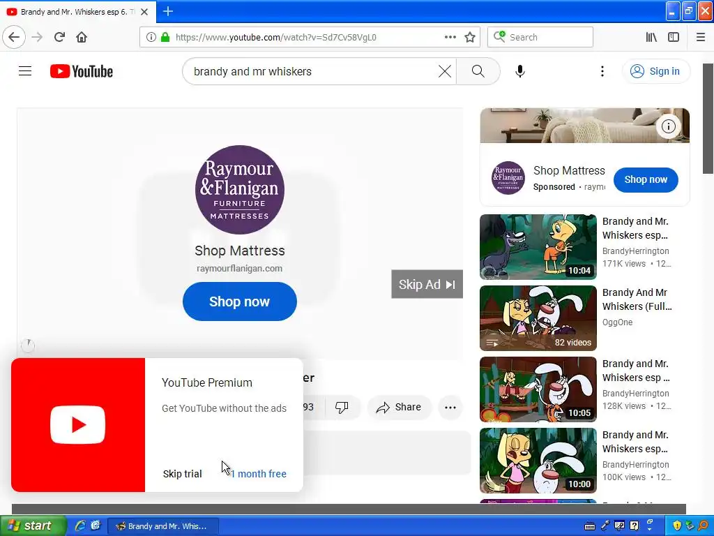
Task: Open page actions three-dot menu in address bar
Action: [450, 37]
